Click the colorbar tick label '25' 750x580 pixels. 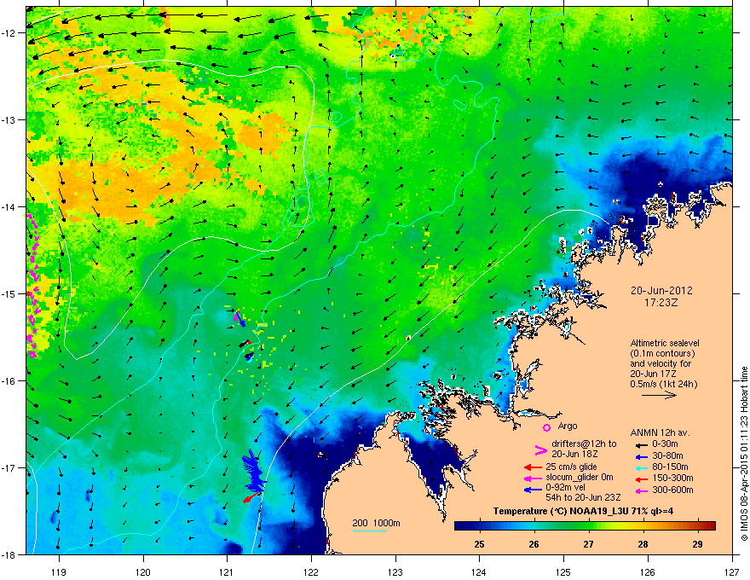tap(479, 544)
